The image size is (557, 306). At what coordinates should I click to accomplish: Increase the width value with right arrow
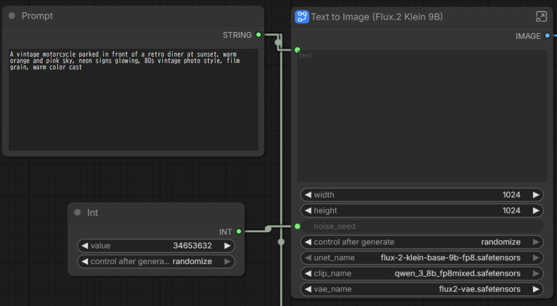535,195
